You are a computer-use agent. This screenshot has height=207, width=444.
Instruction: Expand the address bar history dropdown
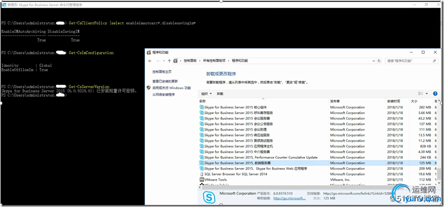(x=373, y=61)
